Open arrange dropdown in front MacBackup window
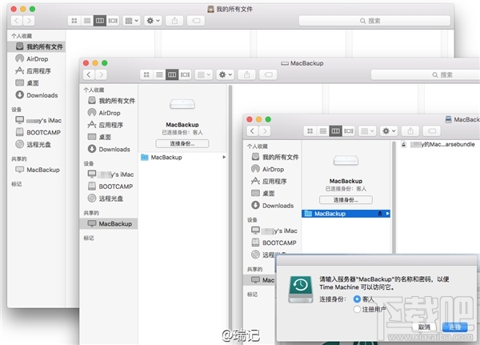Viewport: 480px width, 345px height. [367, 130]
